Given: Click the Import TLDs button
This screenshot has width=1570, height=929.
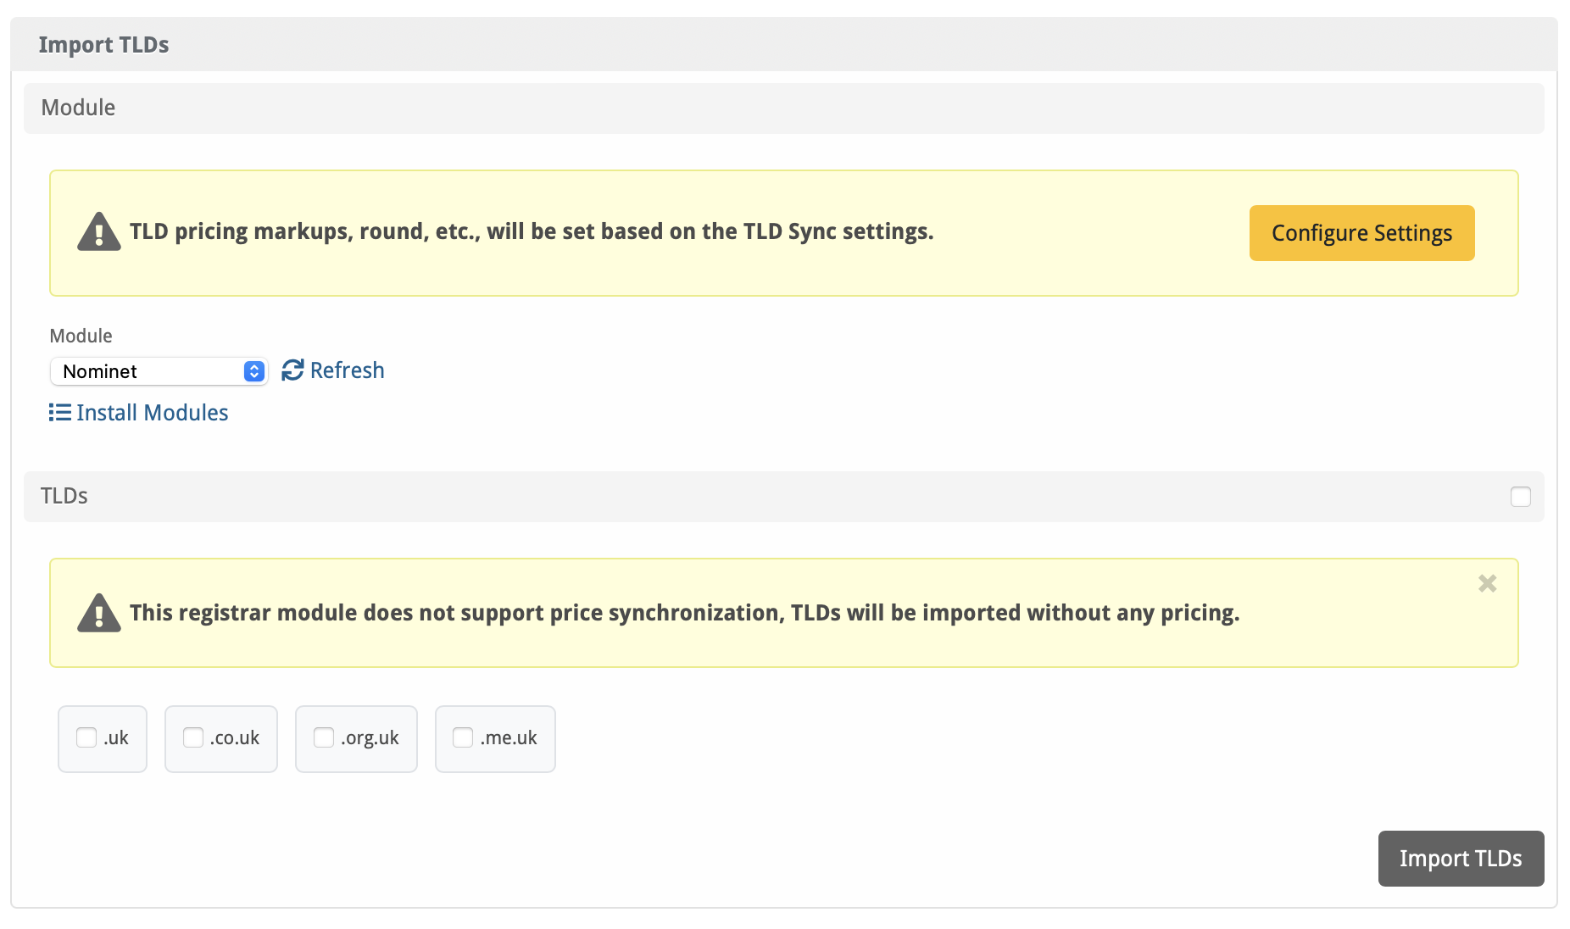Looking at the screenshot, I should pos(1460,859).
